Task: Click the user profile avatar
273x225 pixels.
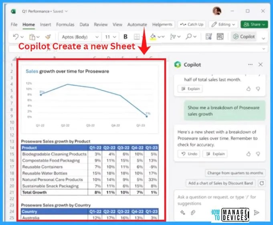Action: 217,11
